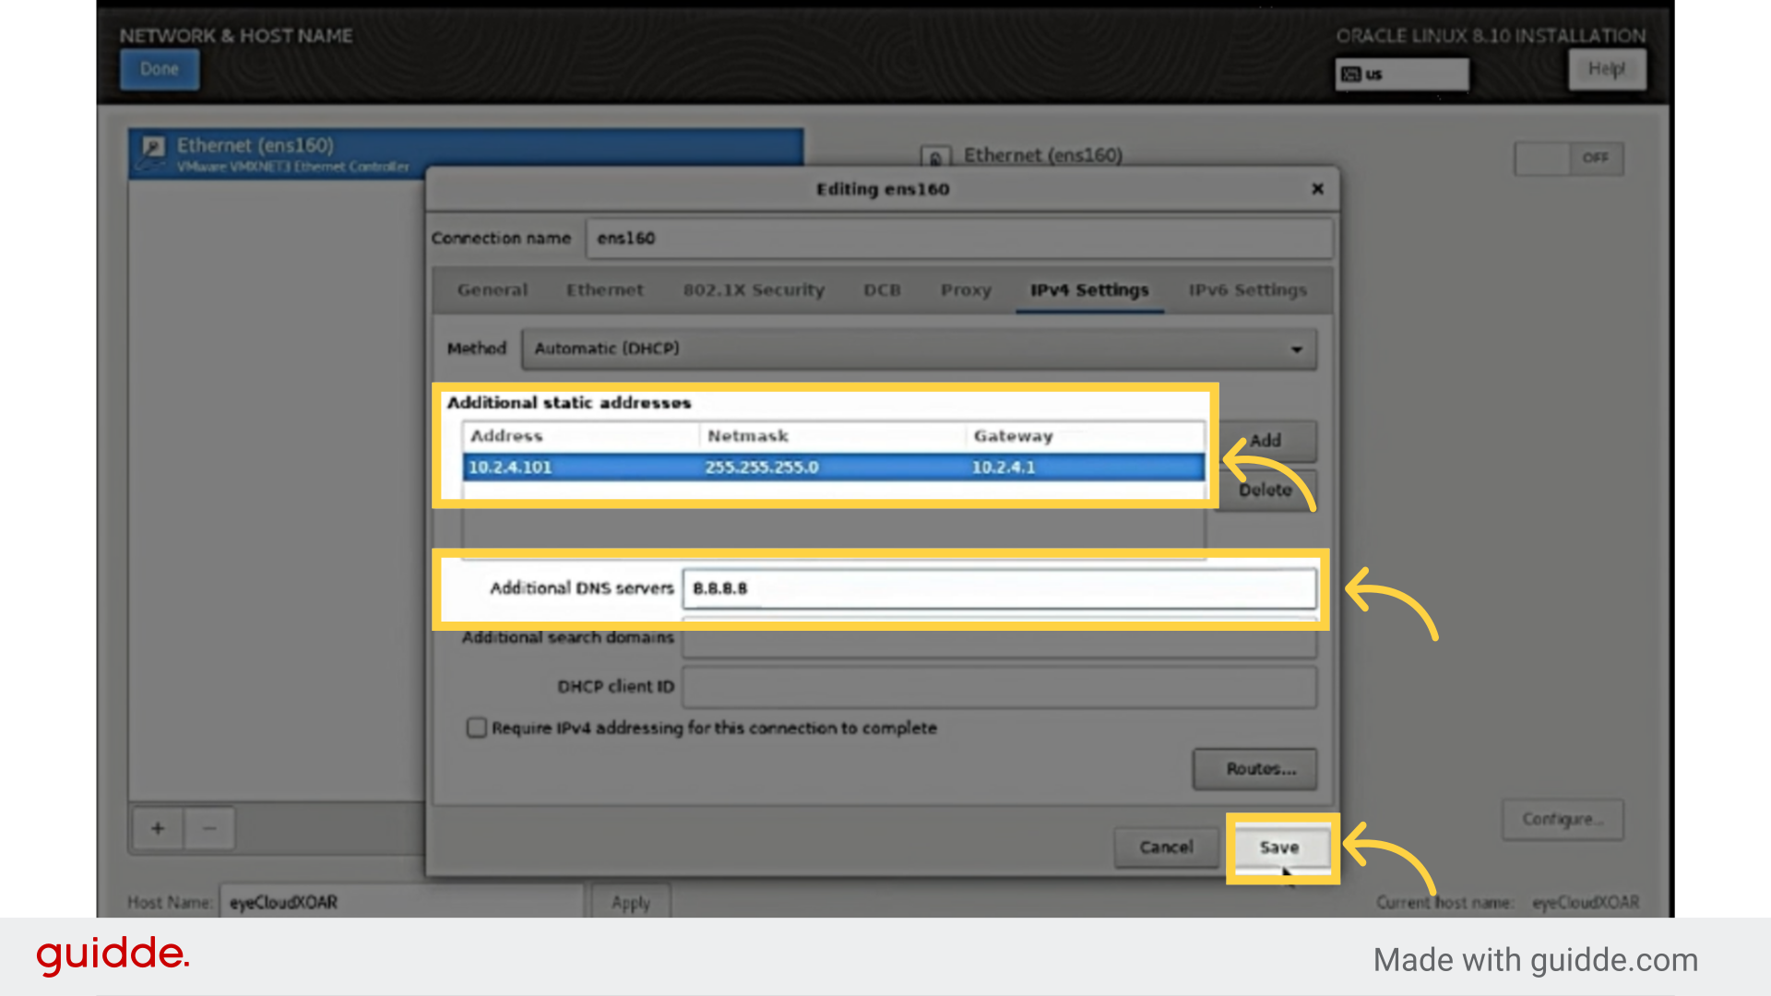Click the Configure... button

(x=1562, y=819)
